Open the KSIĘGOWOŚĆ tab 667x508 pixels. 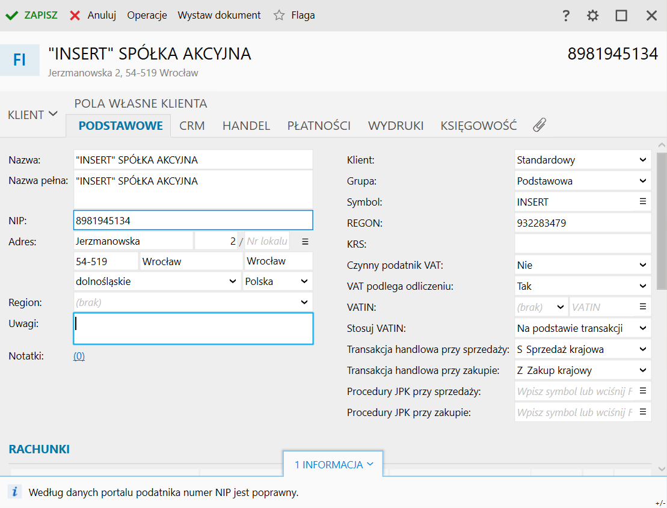[x=478, y=126]
